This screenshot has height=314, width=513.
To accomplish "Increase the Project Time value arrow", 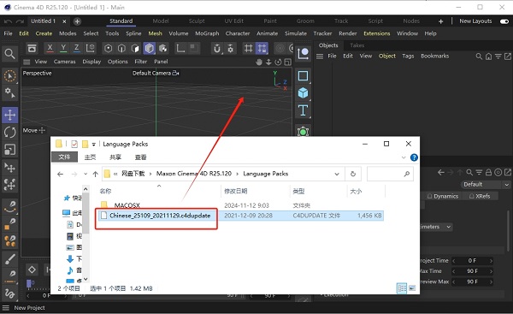I will pyautogui.click(x=491, y=261).
